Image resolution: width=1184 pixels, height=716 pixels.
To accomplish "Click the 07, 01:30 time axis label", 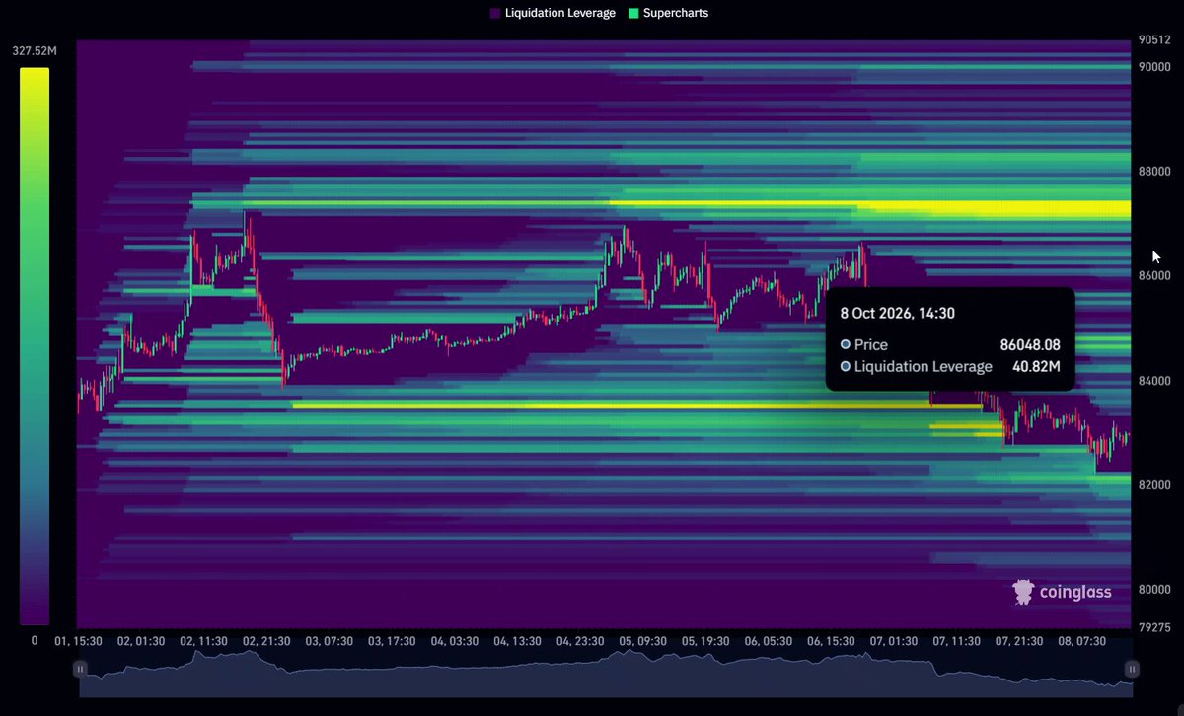I will coord(894,641).
